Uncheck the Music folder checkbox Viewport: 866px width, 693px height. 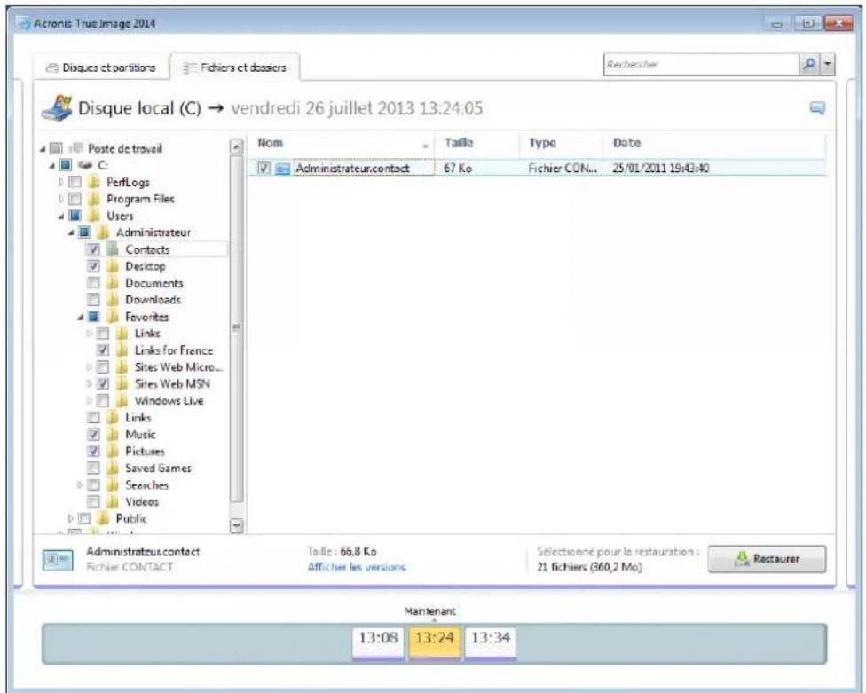[x=93, y=435]
